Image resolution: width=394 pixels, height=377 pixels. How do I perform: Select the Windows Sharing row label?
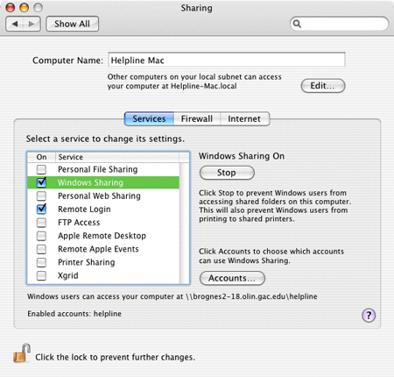[90, 182]
